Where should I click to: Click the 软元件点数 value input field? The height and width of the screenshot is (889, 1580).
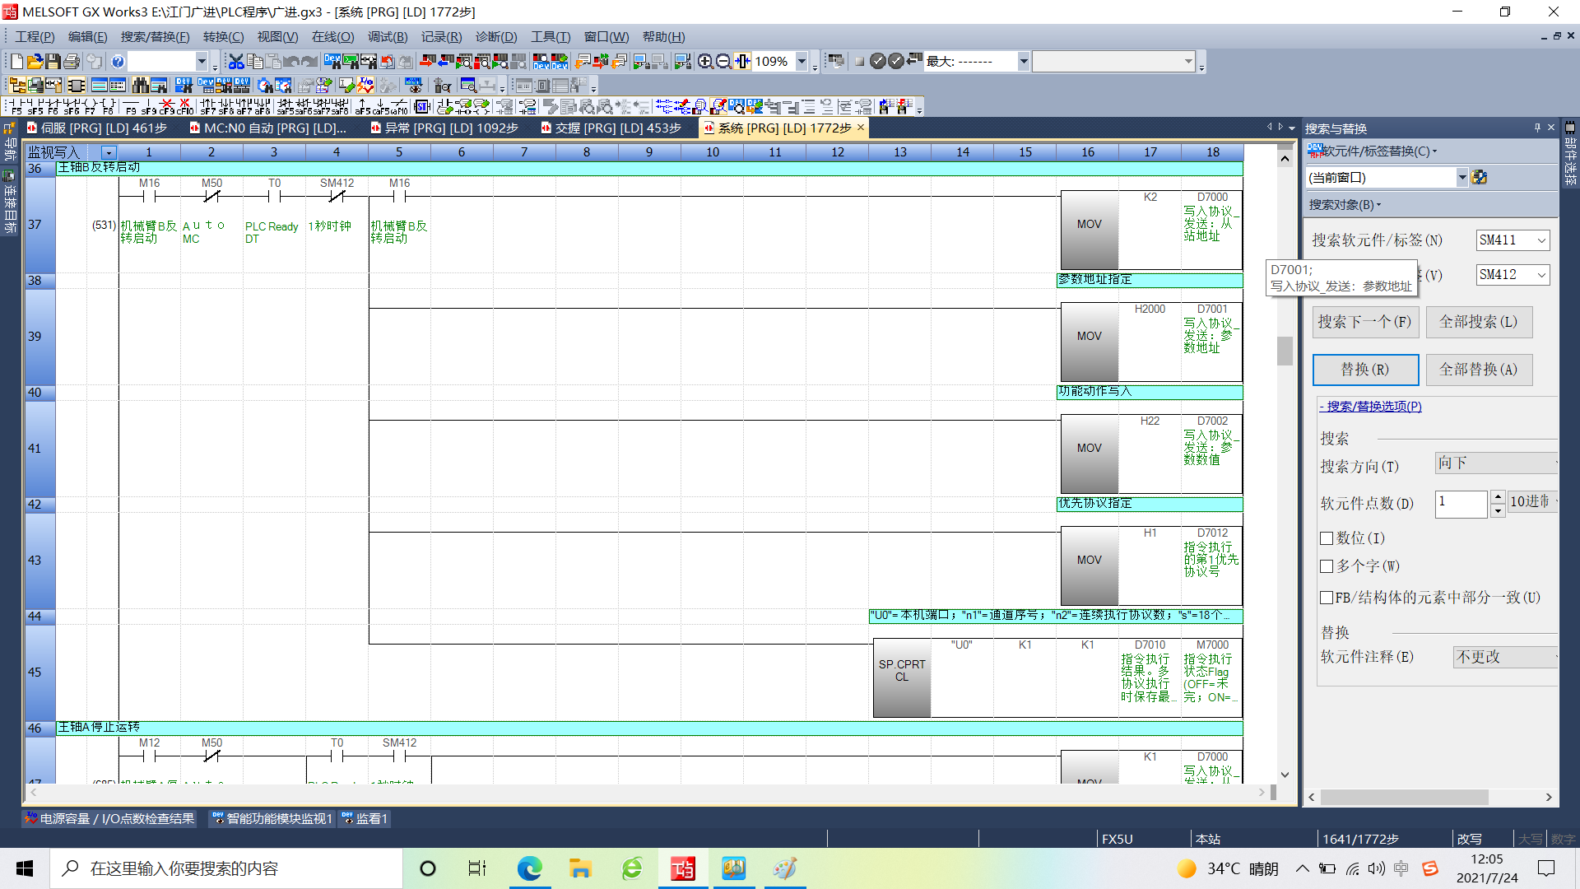1460,503
